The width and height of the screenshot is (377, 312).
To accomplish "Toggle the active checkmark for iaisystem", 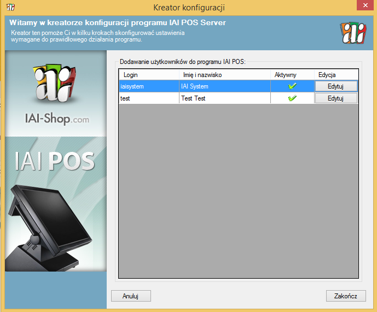I will [x=292, y=86].
